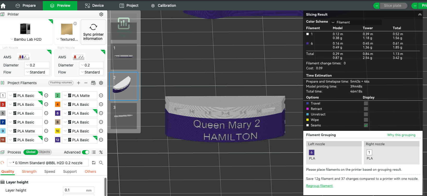Screen dimensions: 427x196
Task: Open right nozzle Diameter dropdown
Action: 91,65
